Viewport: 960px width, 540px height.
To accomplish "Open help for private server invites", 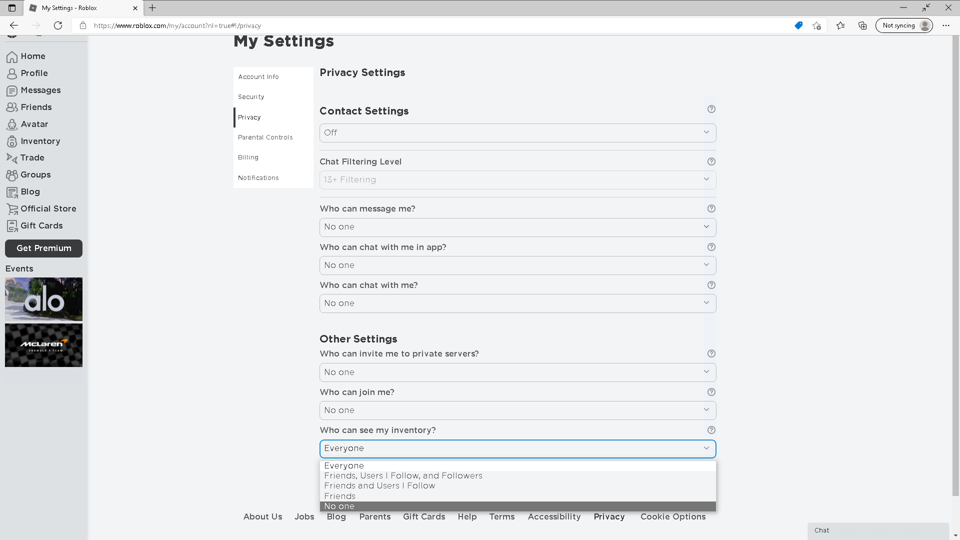I will click(x=711, y=353).
